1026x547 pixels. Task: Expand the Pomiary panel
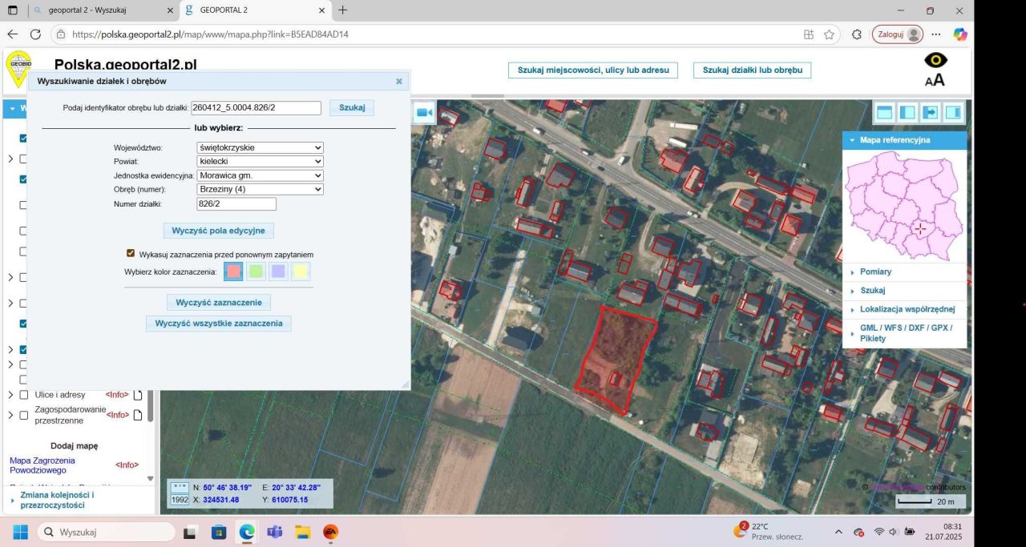tap(875, 272)
